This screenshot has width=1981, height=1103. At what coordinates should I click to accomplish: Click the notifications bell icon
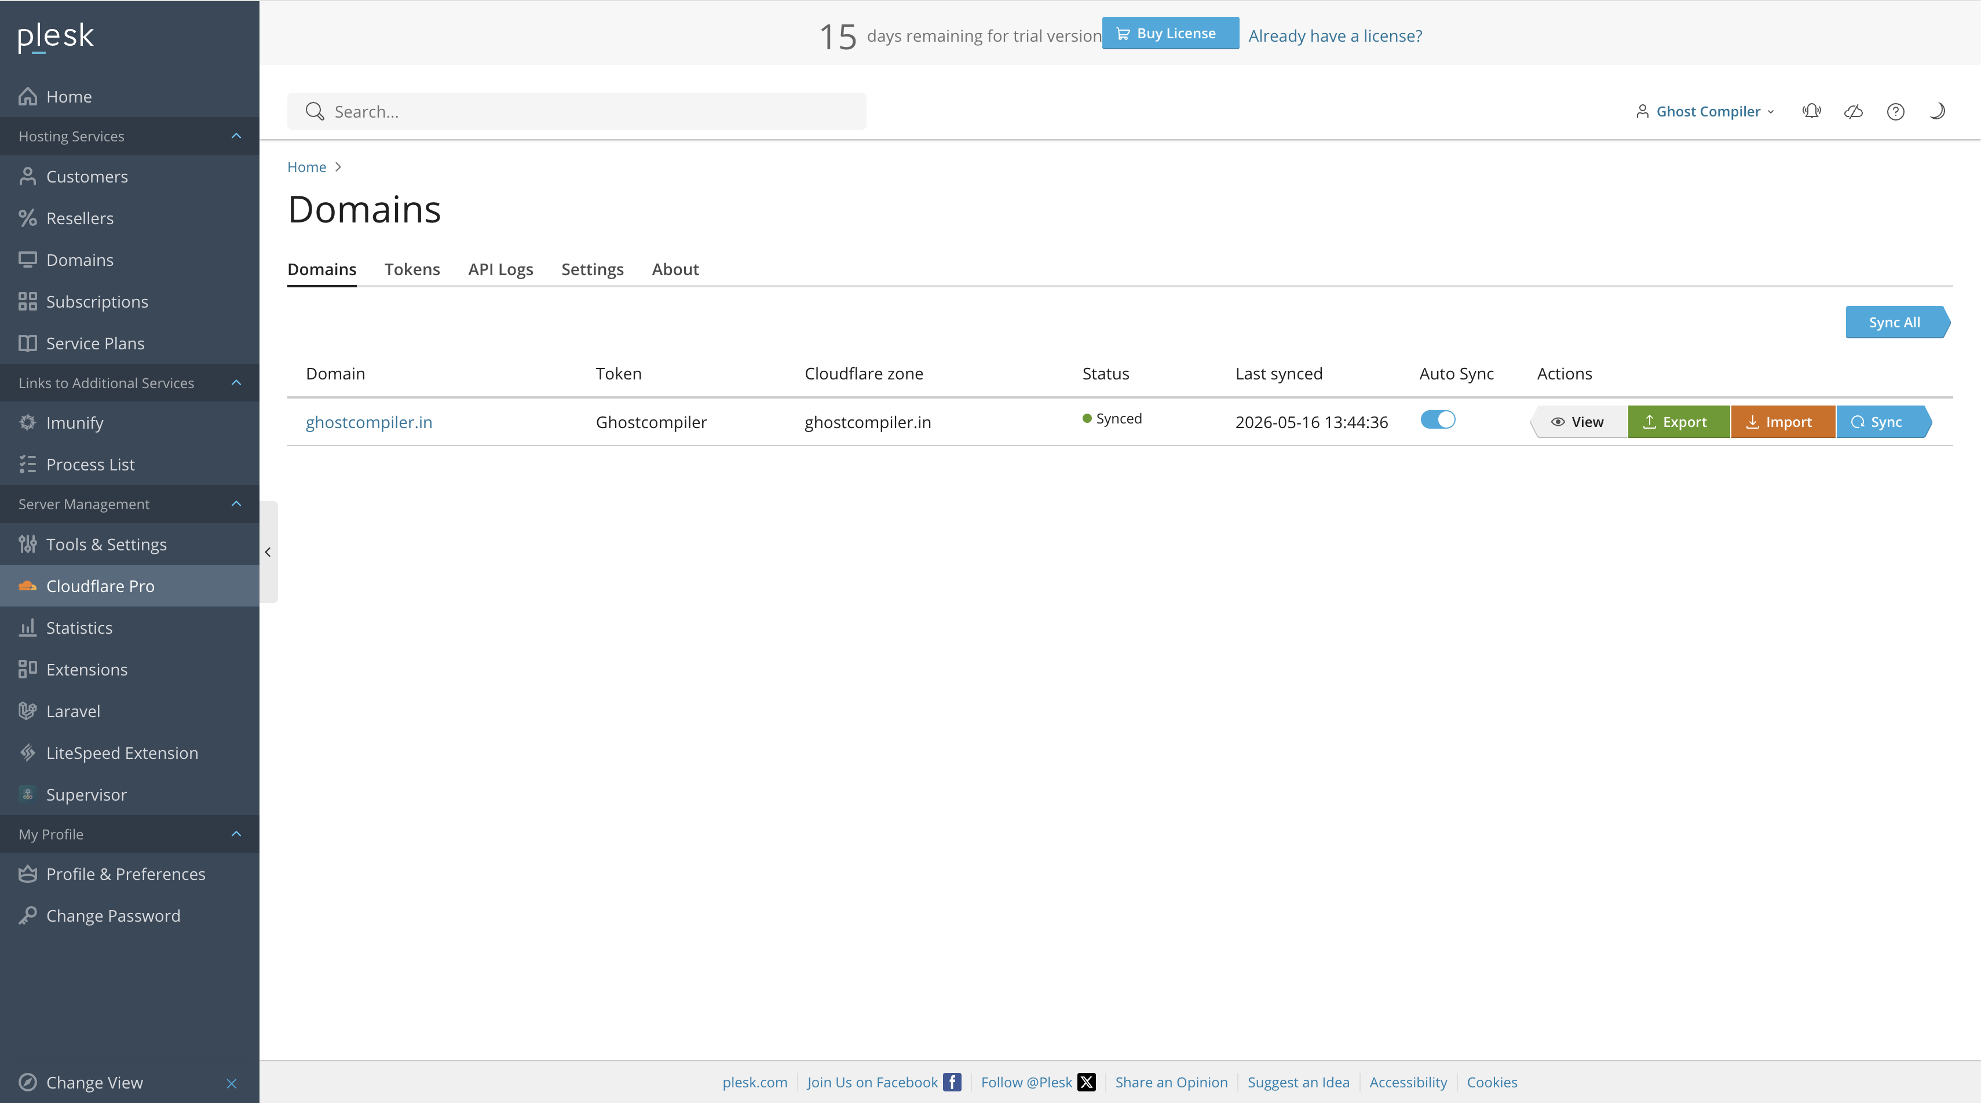point(1811,112)
